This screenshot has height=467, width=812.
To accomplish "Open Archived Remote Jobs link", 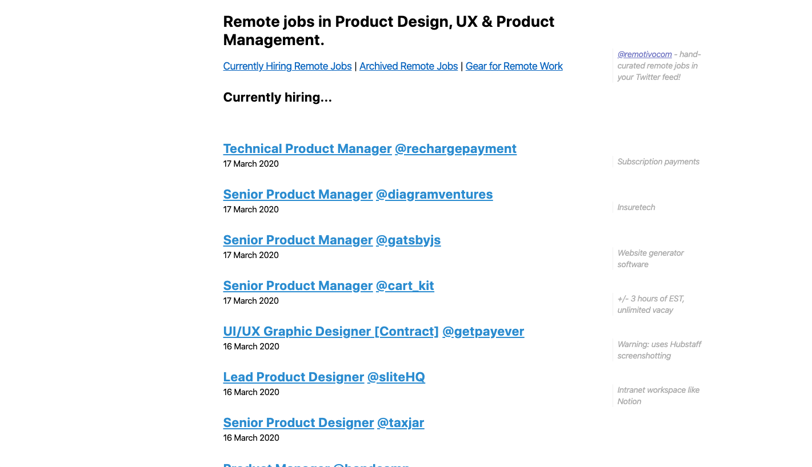I will point(409,66).
